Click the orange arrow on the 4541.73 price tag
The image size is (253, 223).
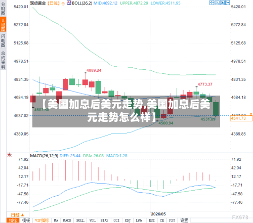point(251,114)
